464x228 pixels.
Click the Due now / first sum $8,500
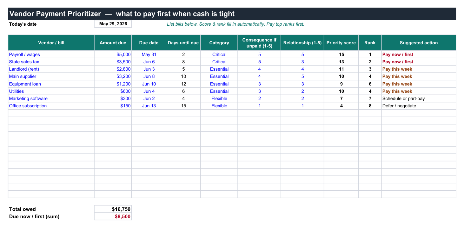113,217
